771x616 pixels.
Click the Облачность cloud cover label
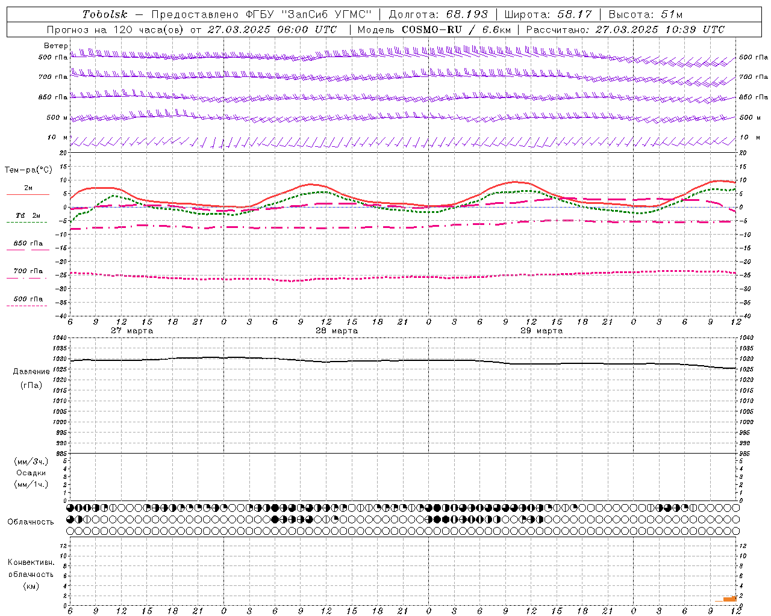click(31, 522)
